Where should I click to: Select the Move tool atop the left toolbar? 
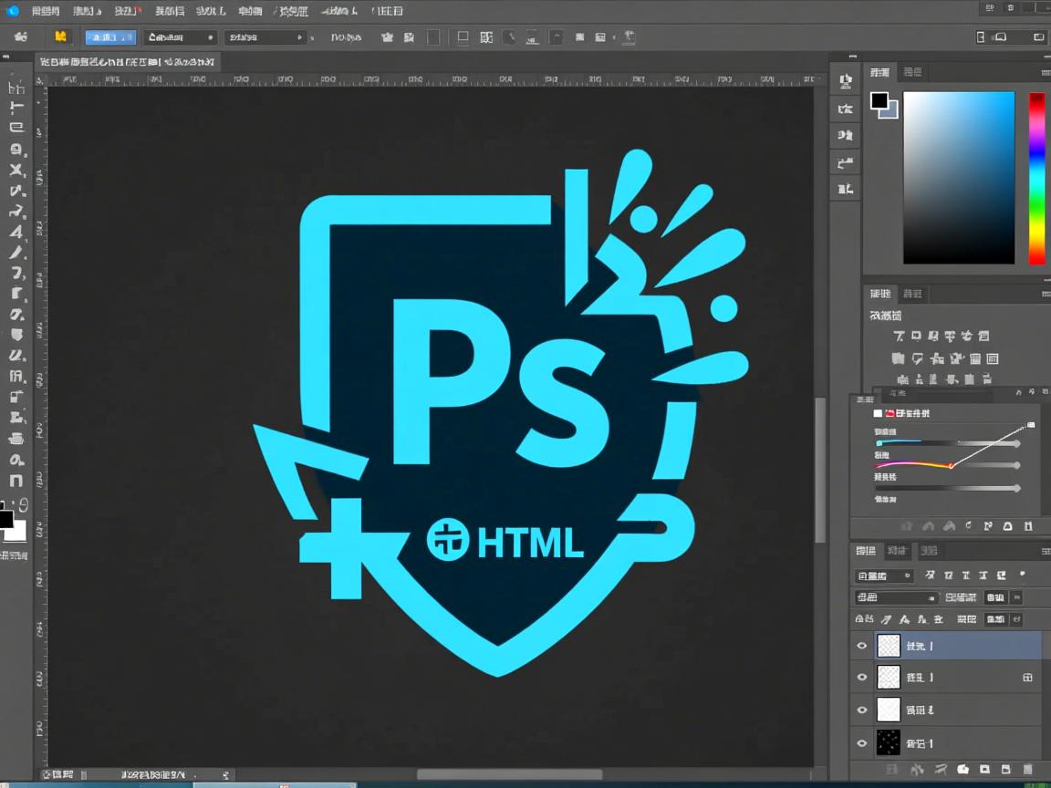pos(16,88)
